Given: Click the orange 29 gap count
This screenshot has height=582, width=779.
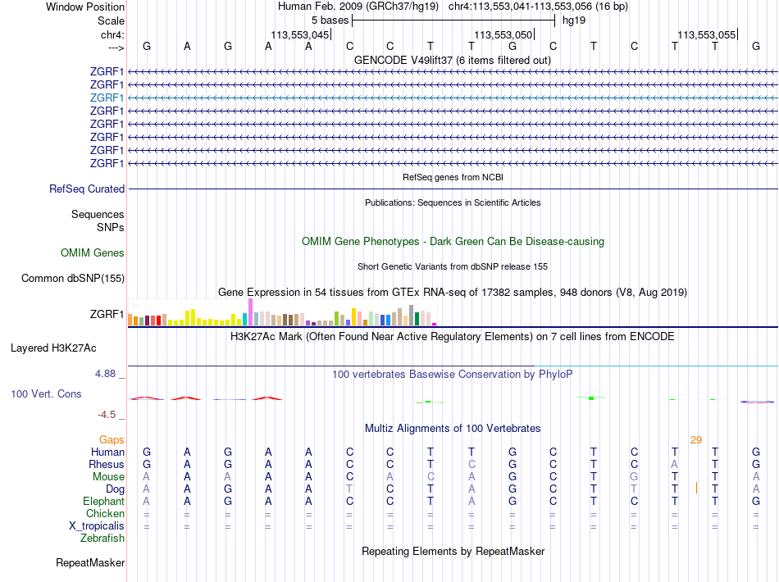Looking at the screenshot, I should pos(696,439).
